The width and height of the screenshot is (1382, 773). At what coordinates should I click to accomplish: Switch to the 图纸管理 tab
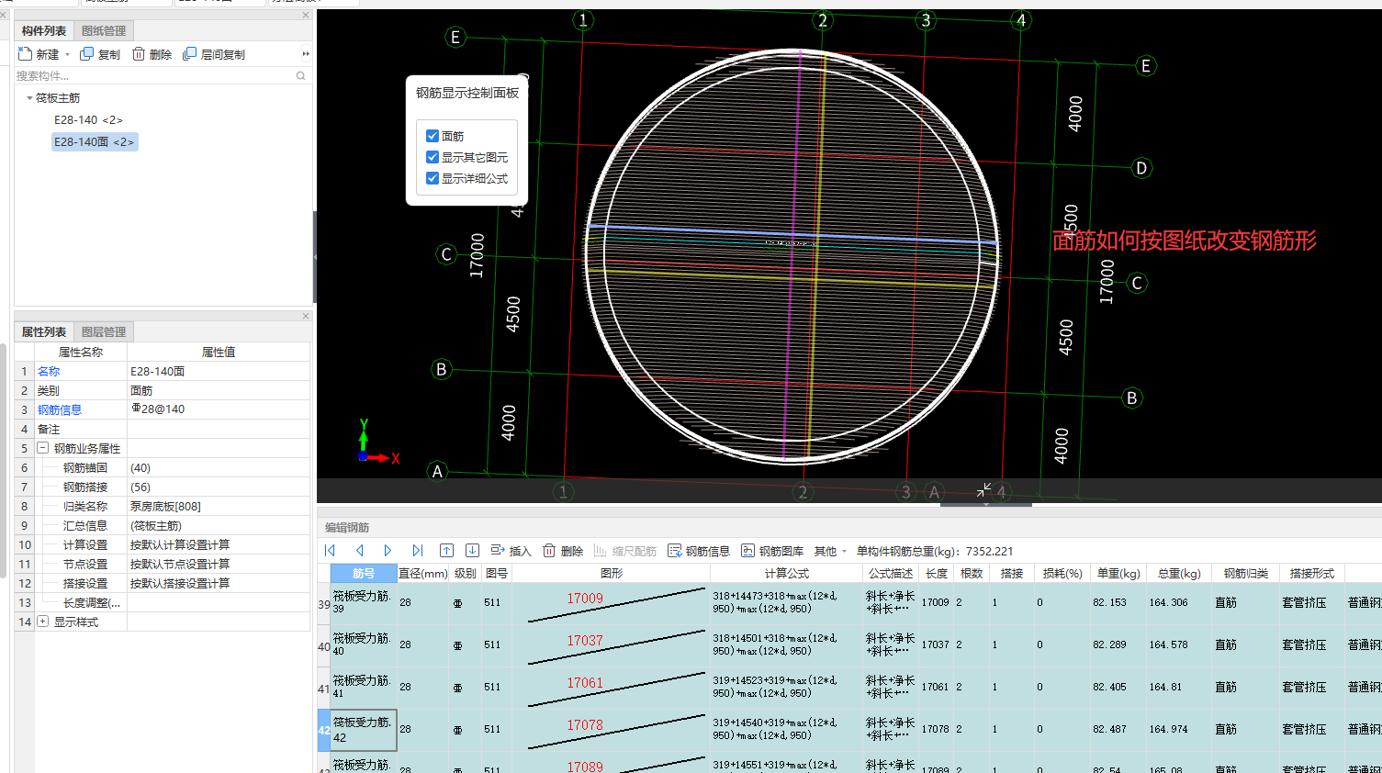coord(104,31)
